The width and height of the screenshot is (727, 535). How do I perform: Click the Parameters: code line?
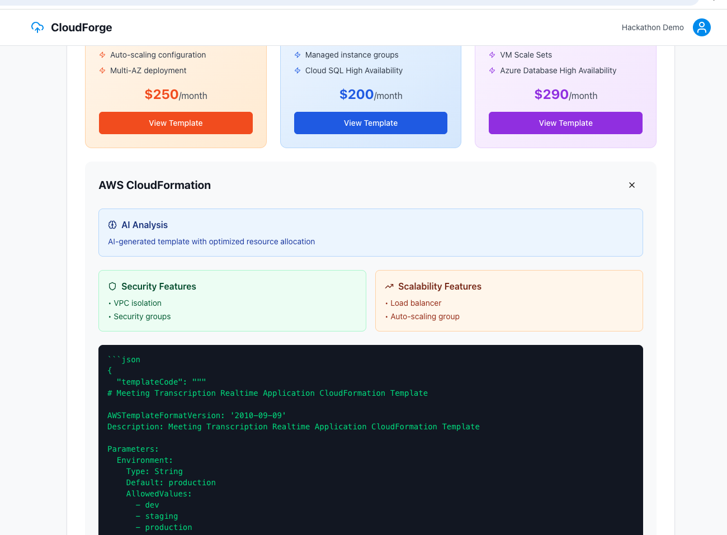[x=133, y=449]
